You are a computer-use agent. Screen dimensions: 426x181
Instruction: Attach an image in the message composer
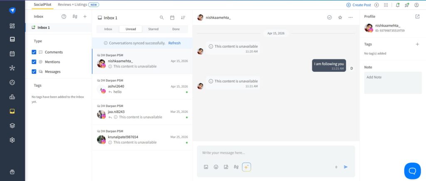[206, 167]
